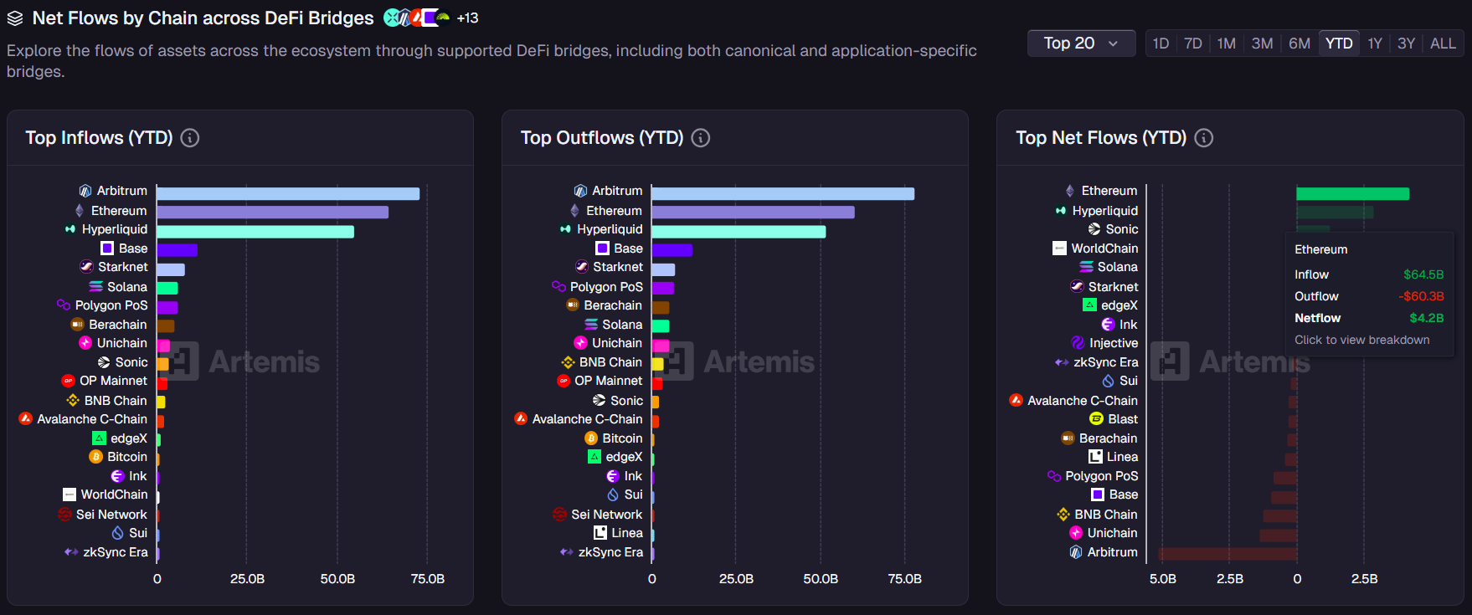Select the 7D time range

(x=1193, y=44)
